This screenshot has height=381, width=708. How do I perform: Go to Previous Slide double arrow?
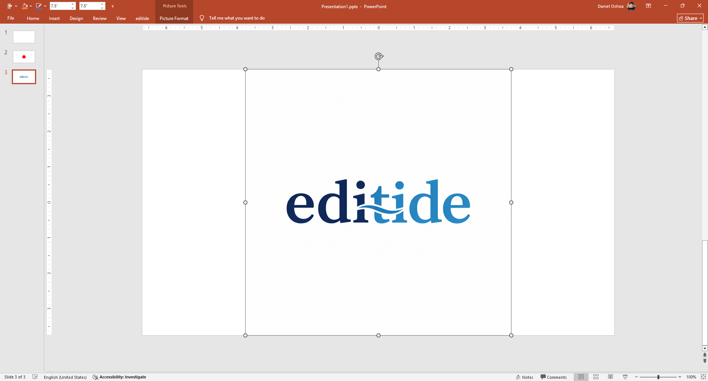pos(705,355)
